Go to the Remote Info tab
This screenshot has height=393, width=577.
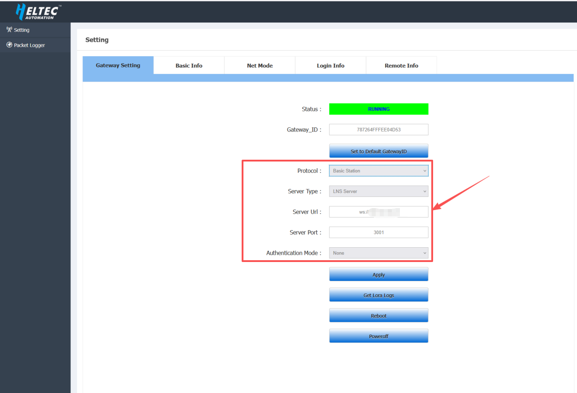(401, 65)
